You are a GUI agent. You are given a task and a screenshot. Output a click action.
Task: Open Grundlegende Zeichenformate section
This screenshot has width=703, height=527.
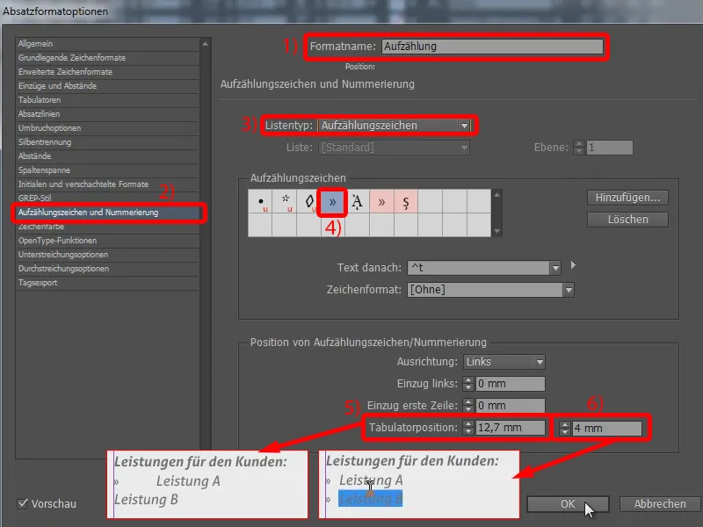click(x=107, y=58)
